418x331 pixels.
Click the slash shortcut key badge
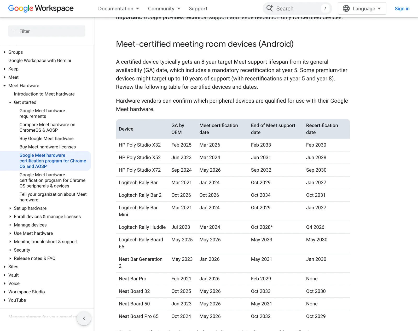point(325,8)
